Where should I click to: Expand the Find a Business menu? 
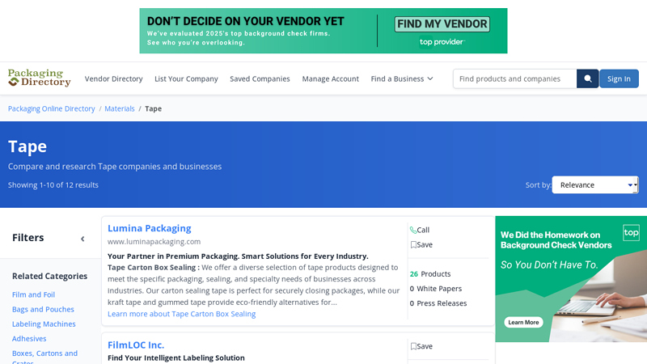402,78
